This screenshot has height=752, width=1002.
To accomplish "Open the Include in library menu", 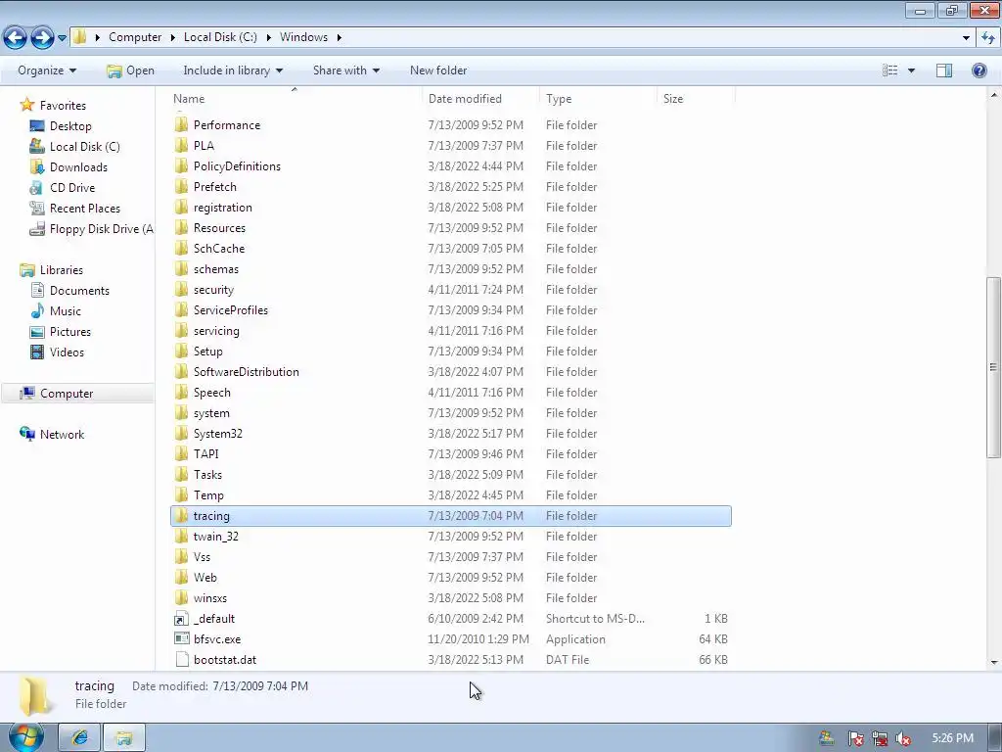I will [233, 70].
